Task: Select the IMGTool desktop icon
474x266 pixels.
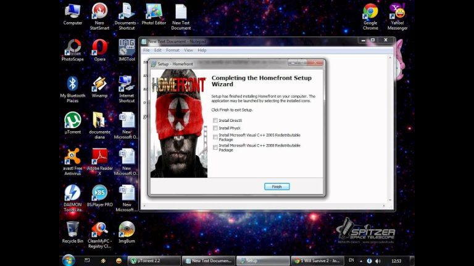Action: pyautogui.click(x=127, y=50)
